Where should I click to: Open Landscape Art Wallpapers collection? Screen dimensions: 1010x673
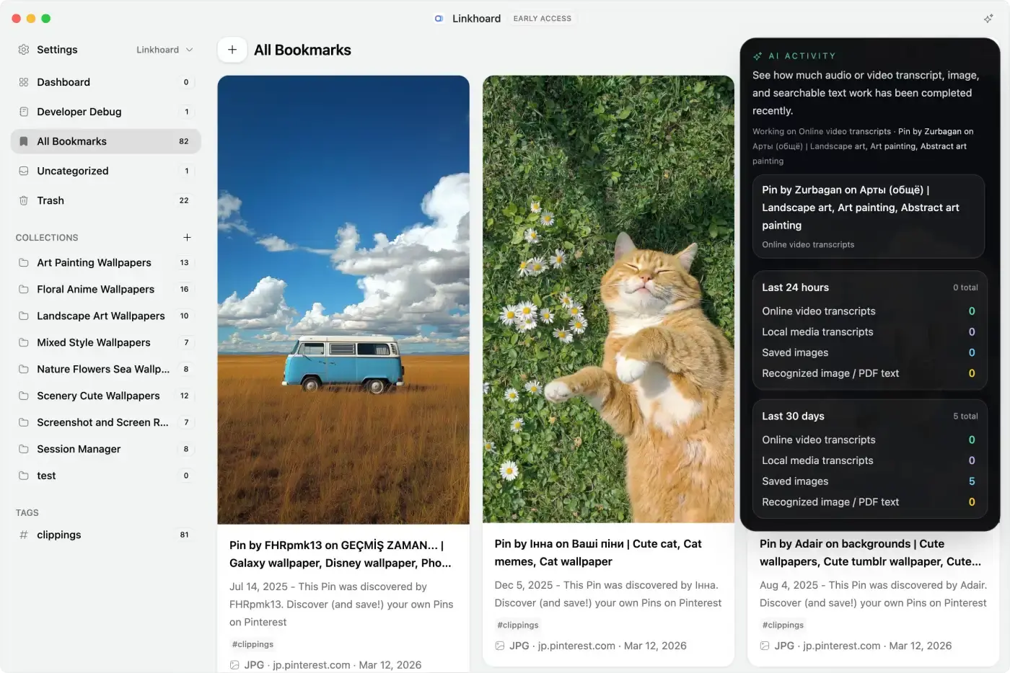coord(100,316)
